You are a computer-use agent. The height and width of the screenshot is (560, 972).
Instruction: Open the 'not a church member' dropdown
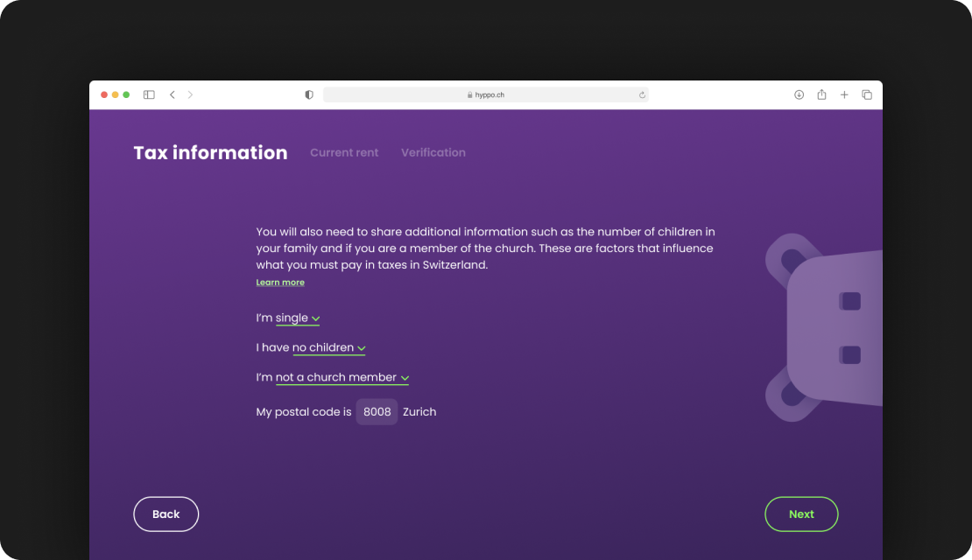(x=342, y=378)
